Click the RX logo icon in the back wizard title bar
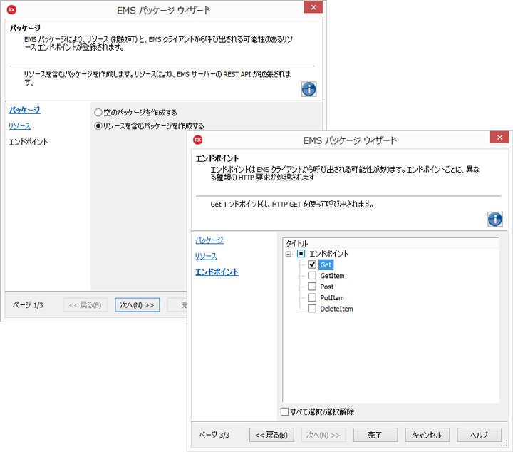Viewport: 513px width, 452px height. (12, 10)
